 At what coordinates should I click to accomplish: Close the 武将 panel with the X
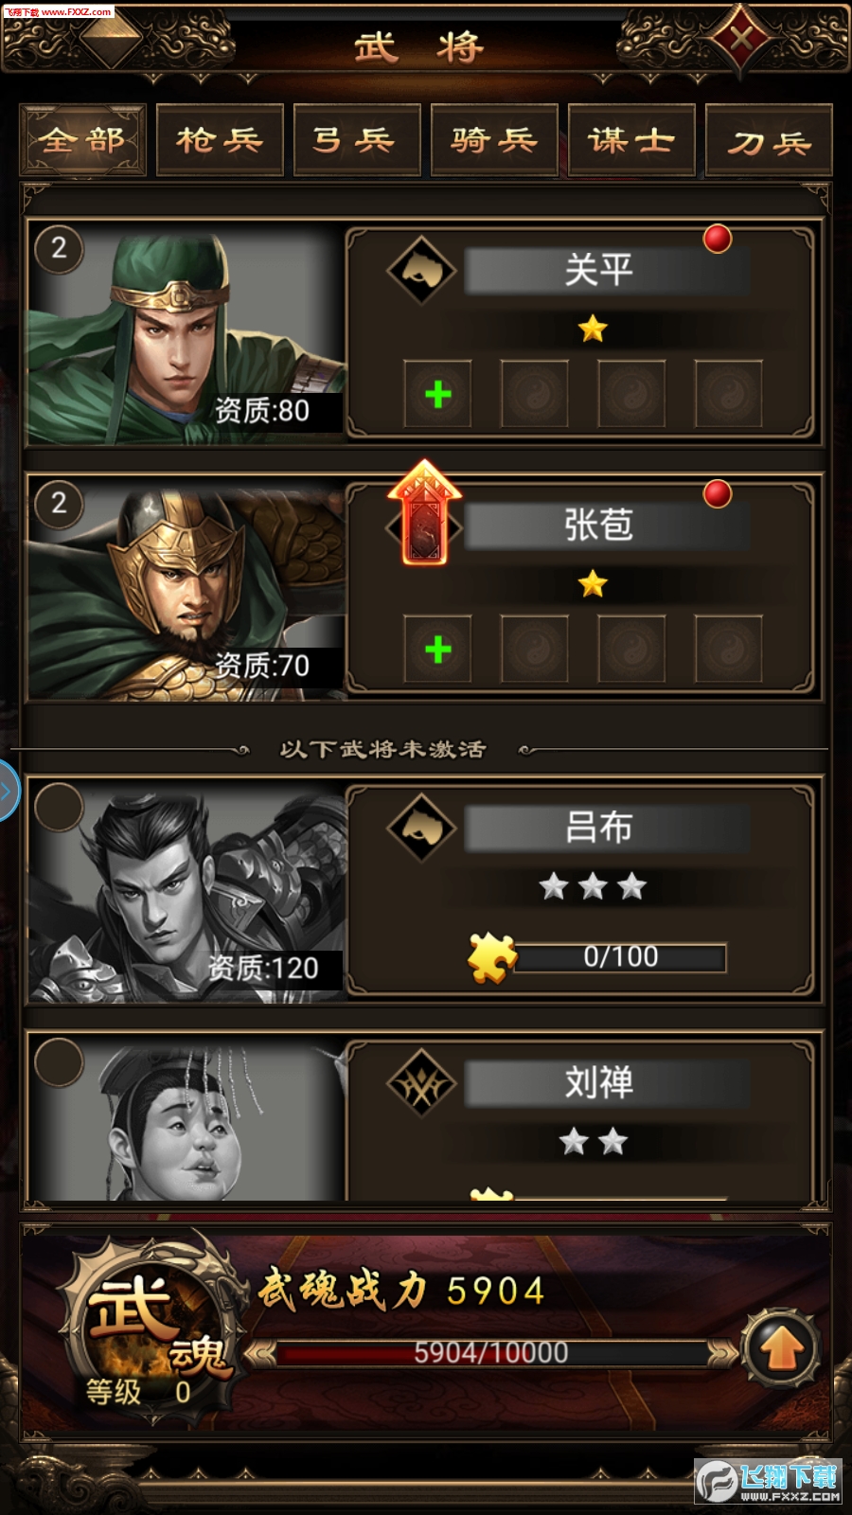point(742,39)
